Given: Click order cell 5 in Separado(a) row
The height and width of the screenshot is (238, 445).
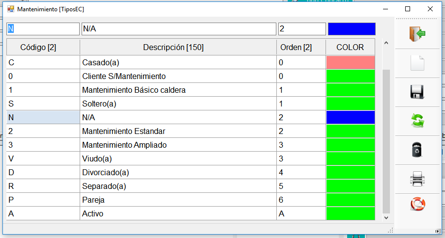Looking at the screenshot, I should (301, 186).
